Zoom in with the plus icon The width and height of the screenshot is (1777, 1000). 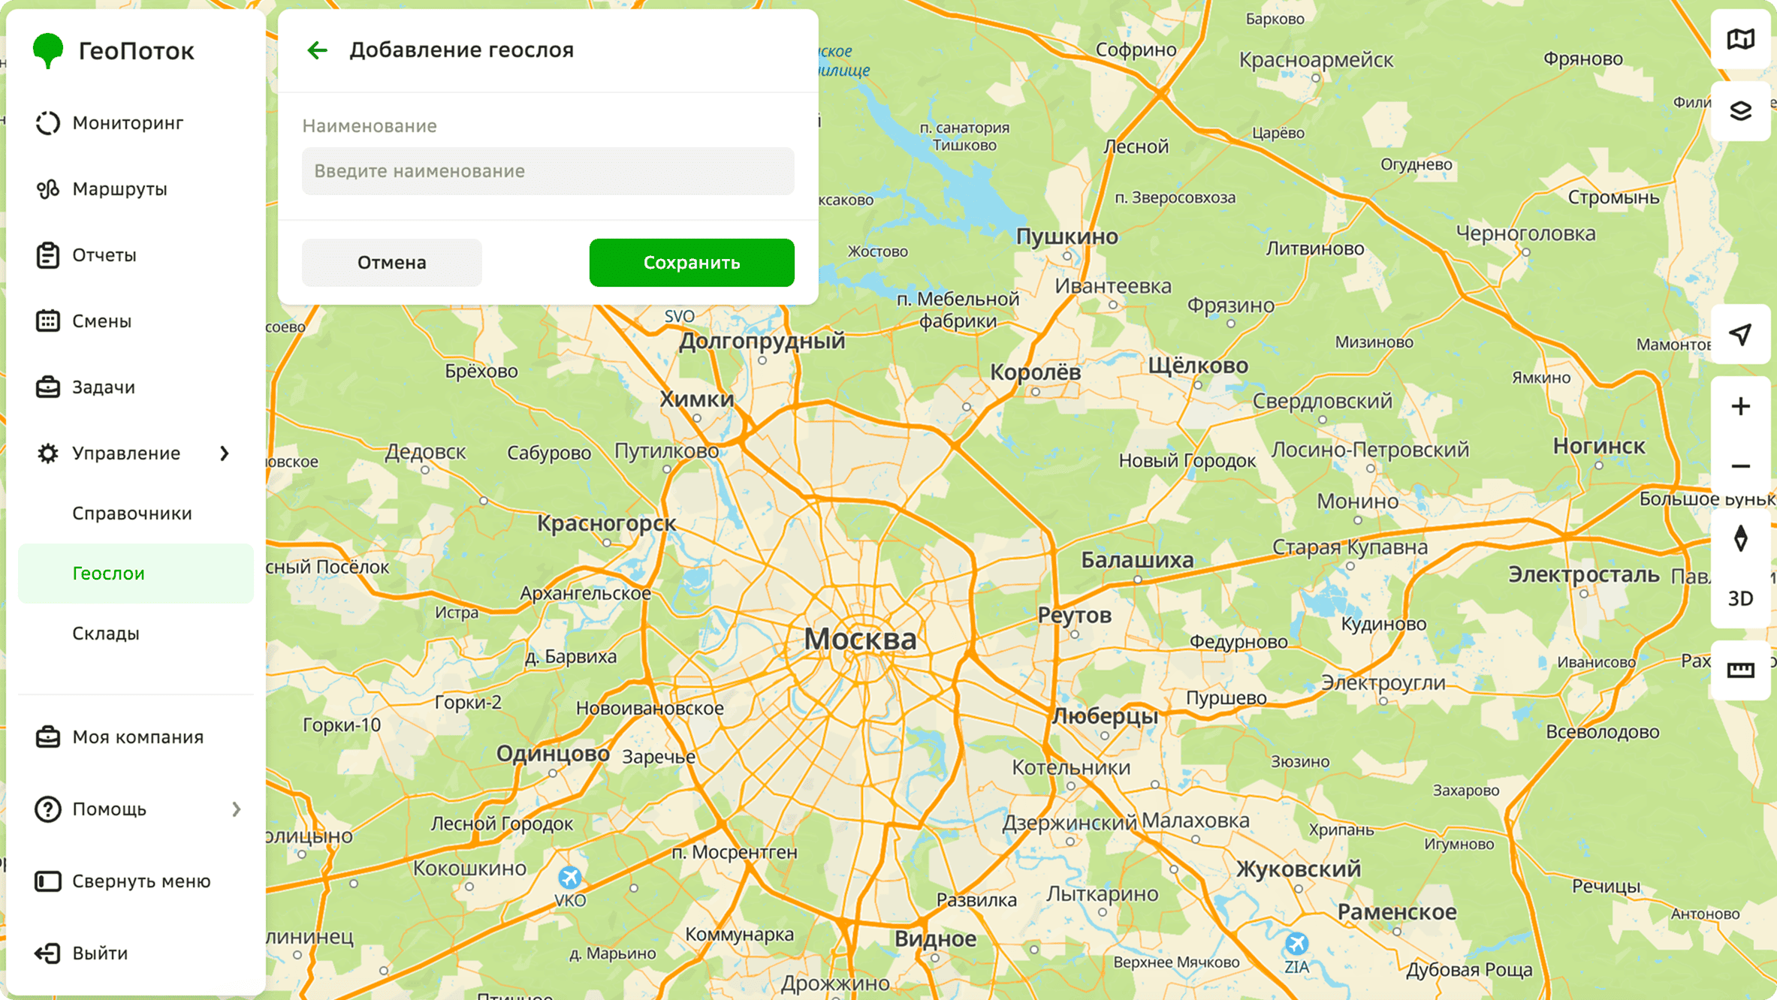1740,407
